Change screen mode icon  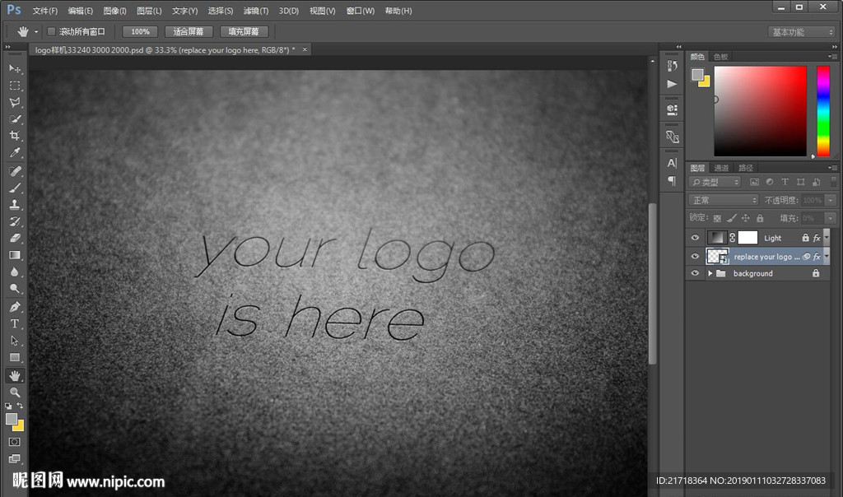[x=15, y=459]
